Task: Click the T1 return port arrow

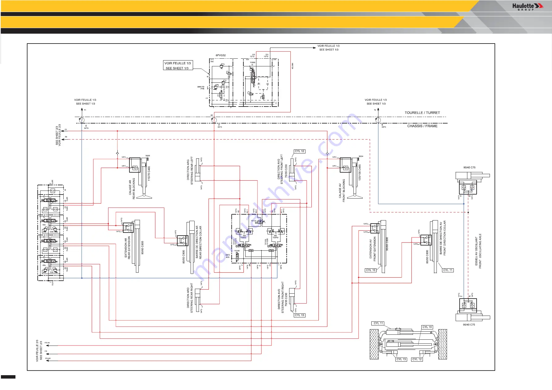Action: pyautogui.click(x=82, y=111)
